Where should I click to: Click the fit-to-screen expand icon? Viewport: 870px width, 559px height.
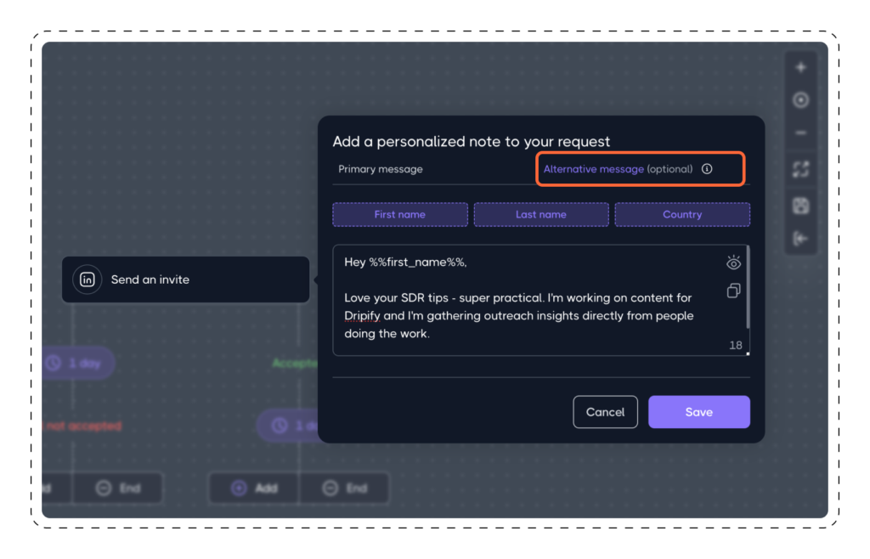(799, 169)
